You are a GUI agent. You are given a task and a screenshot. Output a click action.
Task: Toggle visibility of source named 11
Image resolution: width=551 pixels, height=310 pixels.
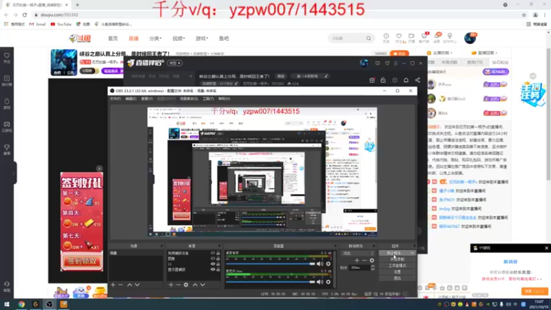(213, 264)
